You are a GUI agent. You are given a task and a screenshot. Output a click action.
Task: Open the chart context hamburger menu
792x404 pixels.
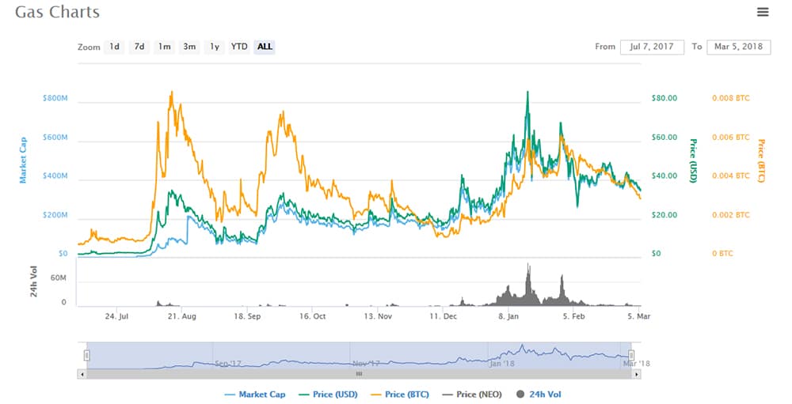pos(763,12)
